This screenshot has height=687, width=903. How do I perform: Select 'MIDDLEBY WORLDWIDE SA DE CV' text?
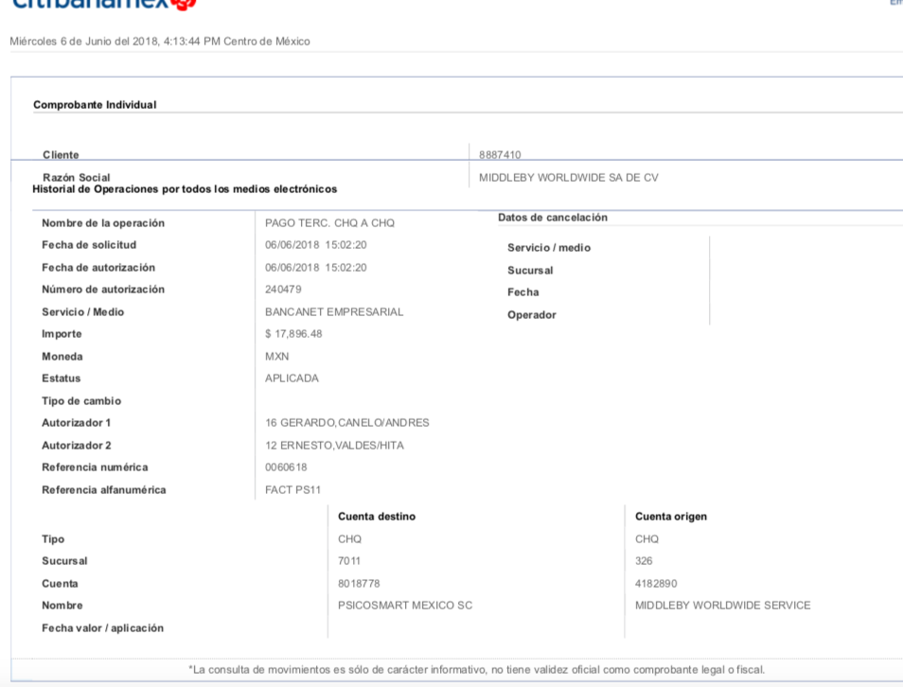(x=569, y=178)
